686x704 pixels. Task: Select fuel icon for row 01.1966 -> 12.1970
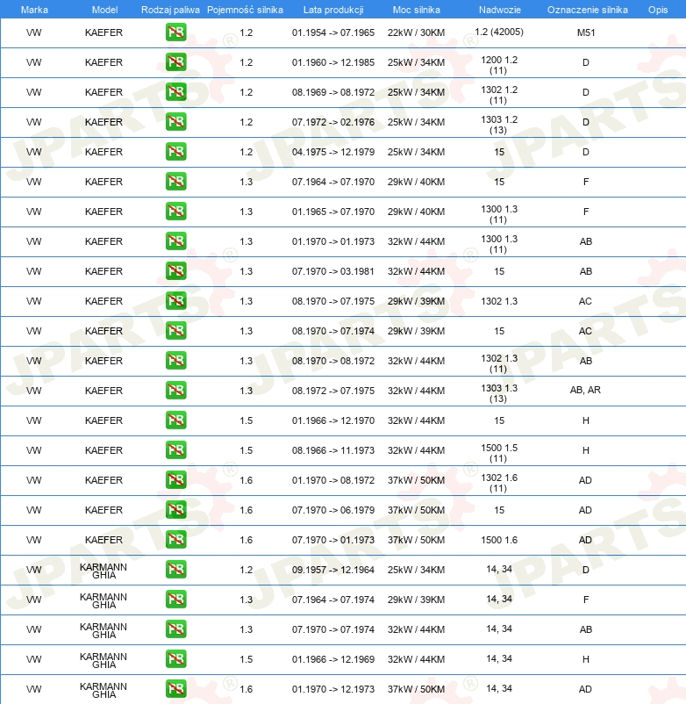tap(175, 420)
